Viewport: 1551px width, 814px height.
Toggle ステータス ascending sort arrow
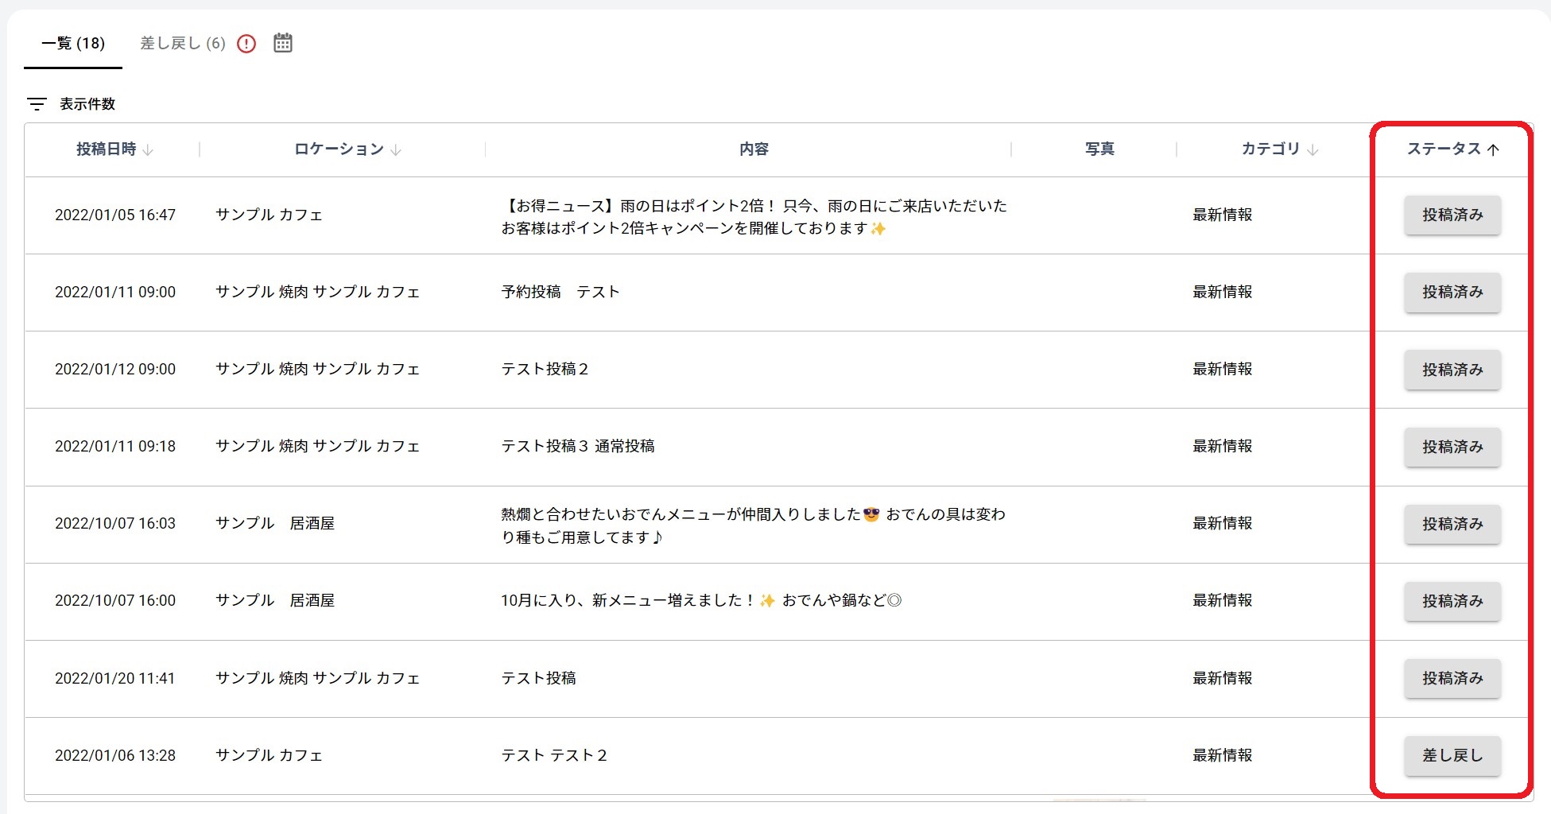click(x=1493, y=150)
